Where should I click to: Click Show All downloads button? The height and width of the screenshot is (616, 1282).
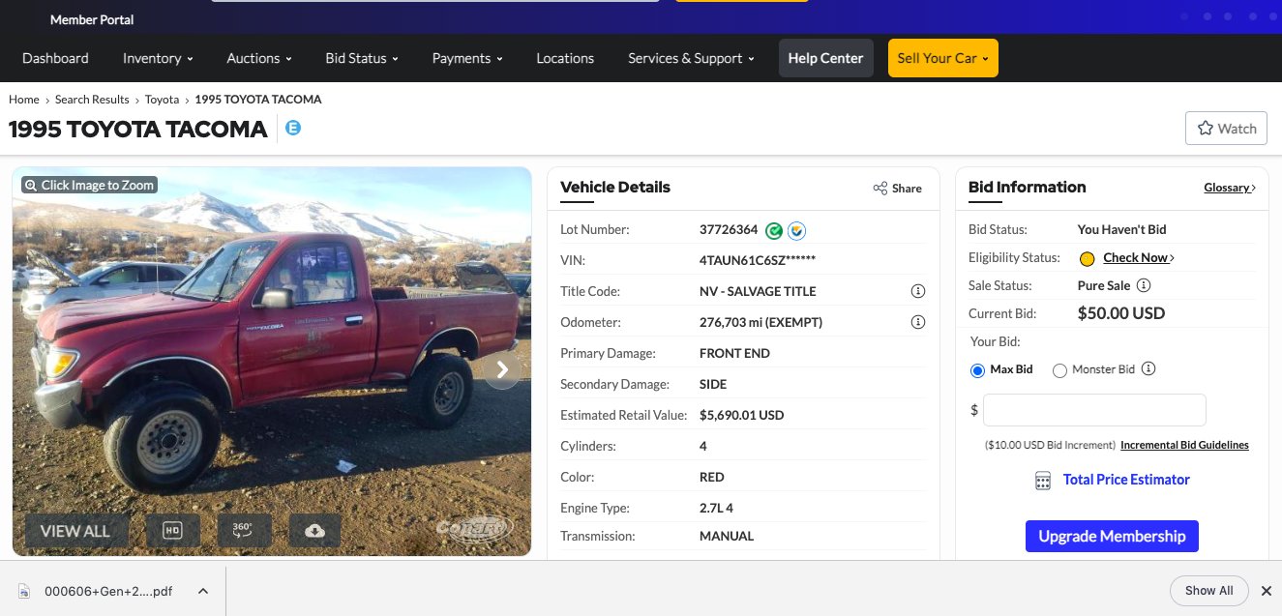click(1208, 591)
